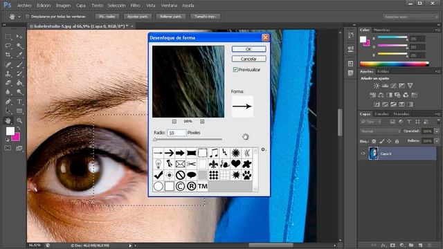Viewport: 443px width, 249px height.
Task: Open the Opacidad dropdown arrow
Action: [437, 131]
